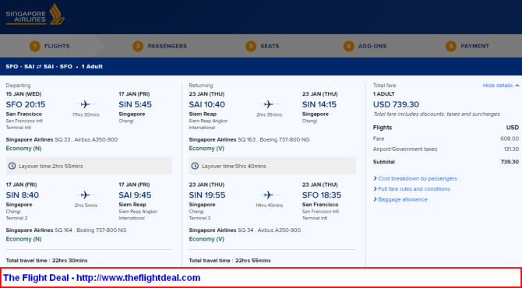Open the Passengers step tab
522x288 pixels.
[x=160, y=46]
